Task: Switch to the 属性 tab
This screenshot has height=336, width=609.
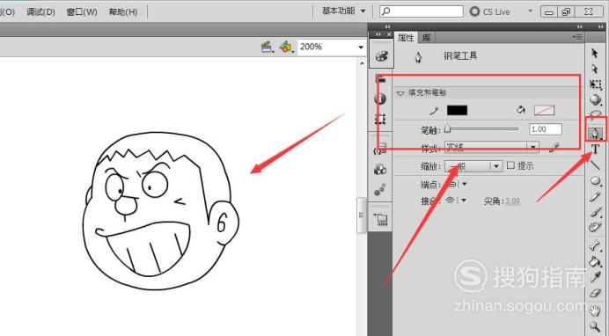Action: click(x=406, y=38)
